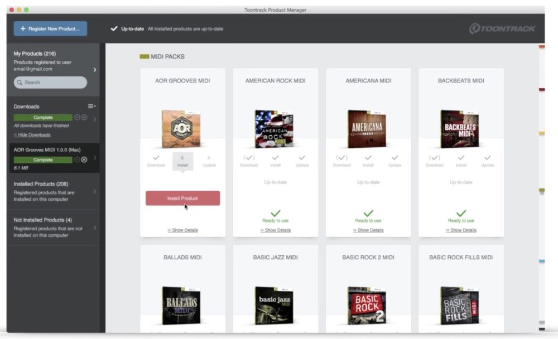Expand Show Details under Americana MIDI
The height and width of the screenshot is (339, 558).
(x=368, y=230)
